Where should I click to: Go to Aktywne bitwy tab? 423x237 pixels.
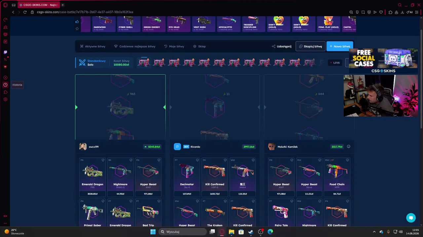point(93,46)
